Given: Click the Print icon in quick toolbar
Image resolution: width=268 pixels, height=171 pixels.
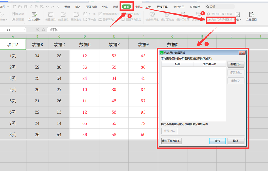Looking at the screenshot, I should pos(36,7).
